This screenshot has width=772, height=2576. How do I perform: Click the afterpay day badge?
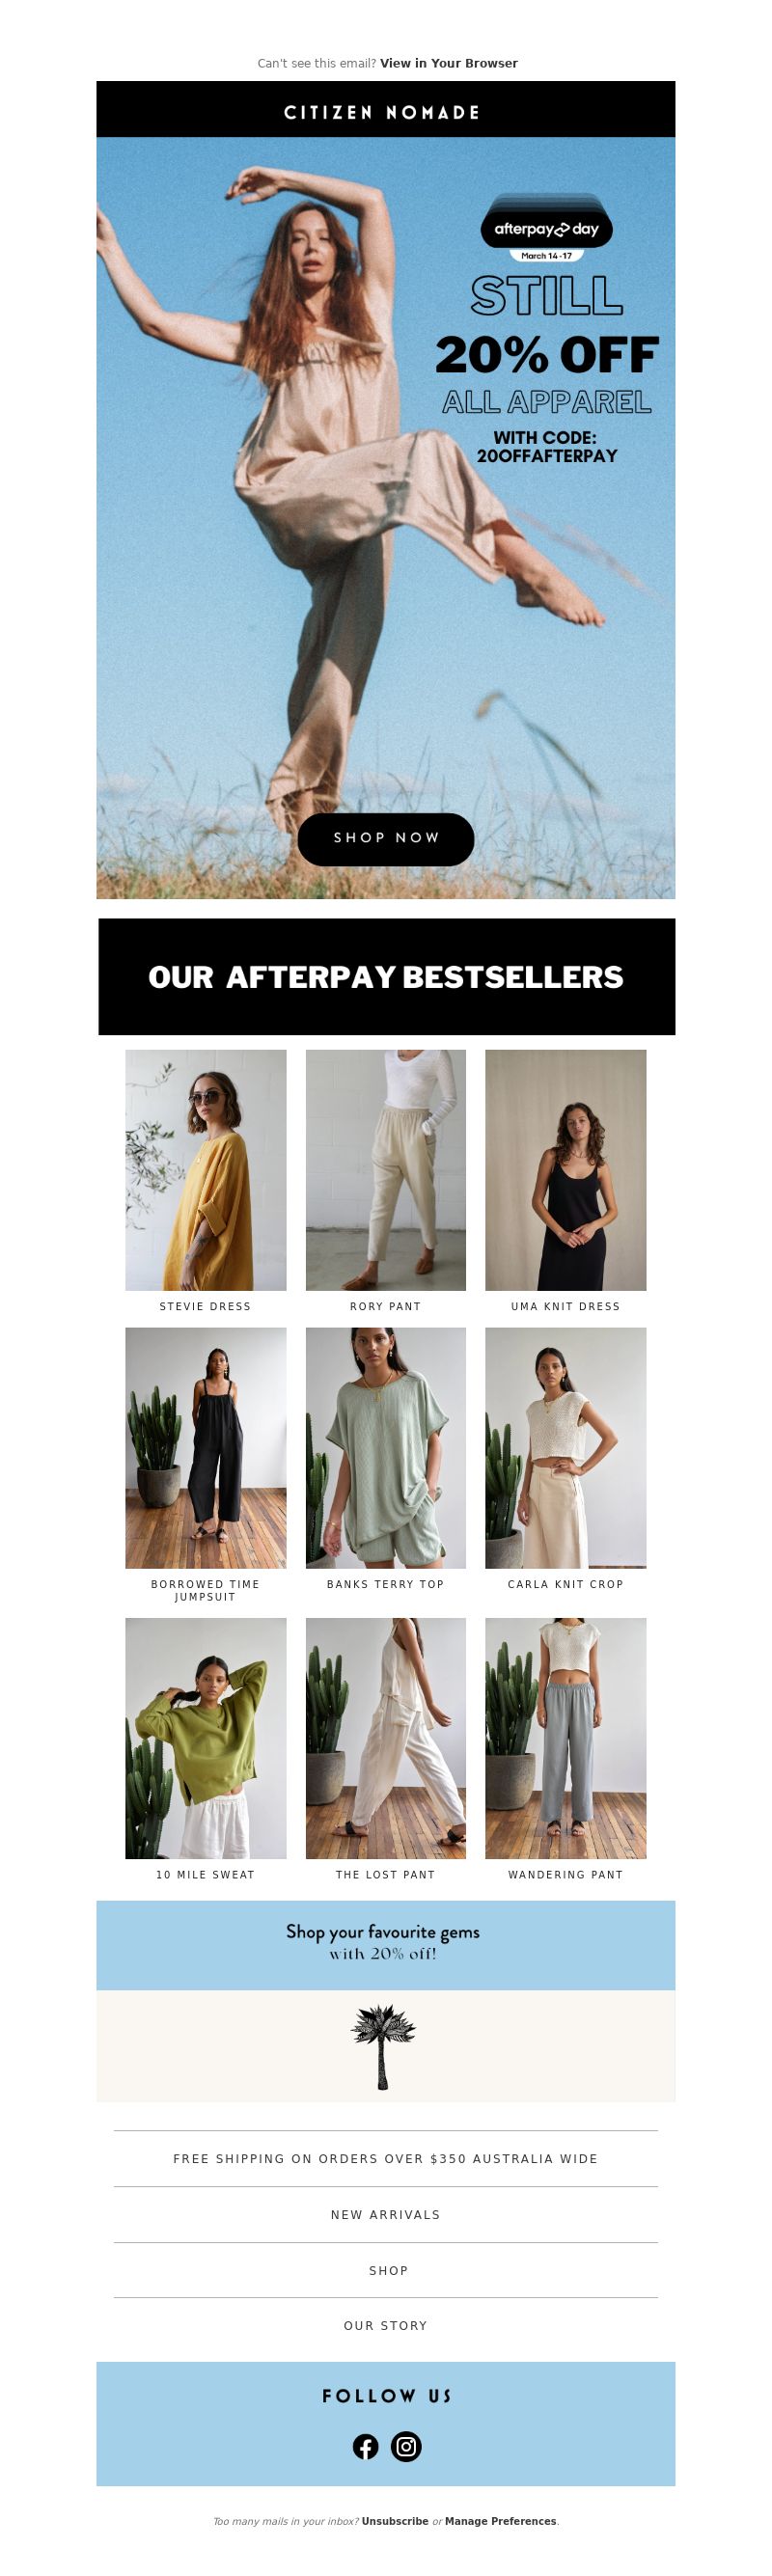point(547,229)
